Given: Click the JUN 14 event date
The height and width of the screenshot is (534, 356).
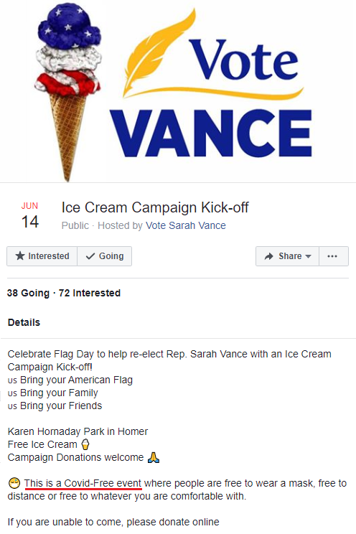Looking at the screenshot, I should click(x=29, y=216).
